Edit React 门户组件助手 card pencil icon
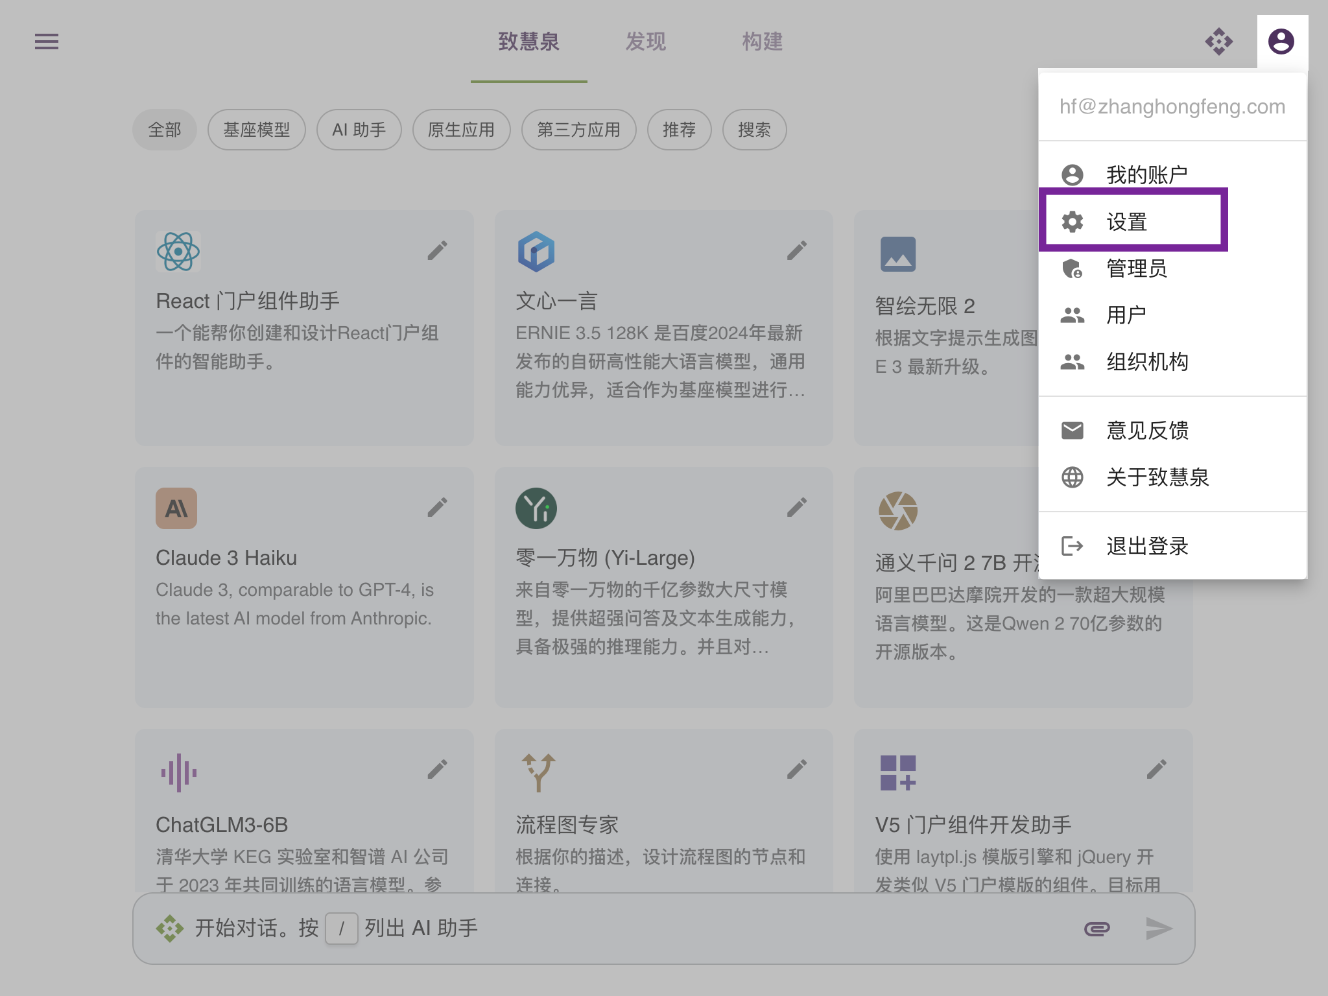The image size is (1328, 996). click(x=438, y=250)
